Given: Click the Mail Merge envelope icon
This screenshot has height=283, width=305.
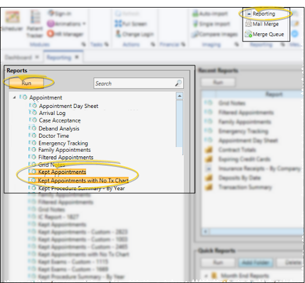Looking at the screenshot, I should 248,24.
